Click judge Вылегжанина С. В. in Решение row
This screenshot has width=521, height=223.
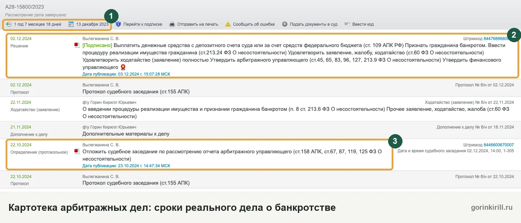(101, 39)
